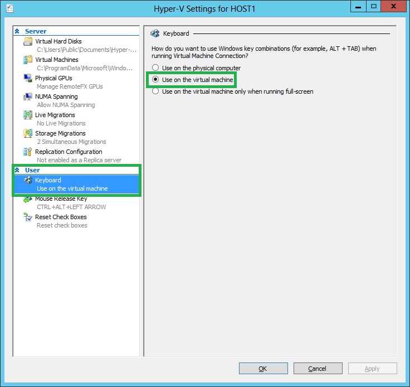The image size is (410, 387).
Task: Click the Reset check boxes subtext
Action: [62, 225]
